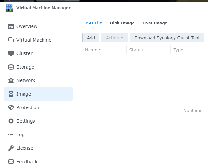The image size is (208, 168).
Task: Click the Type column header
Action: pyautogui.click(x=189, y=50)
